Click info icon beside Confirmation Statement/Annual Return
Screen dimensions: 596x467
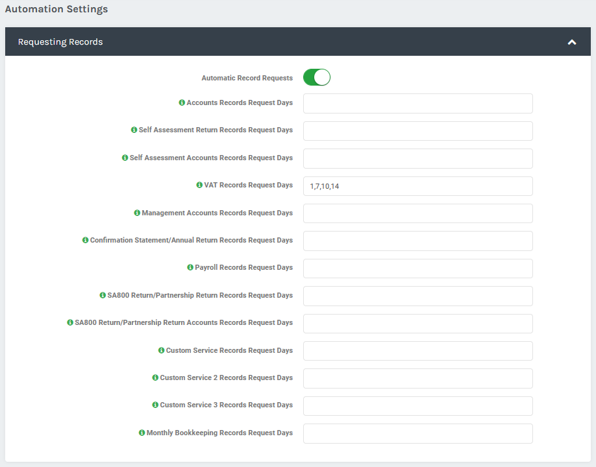pyautogui.click(x=85, y=240)
